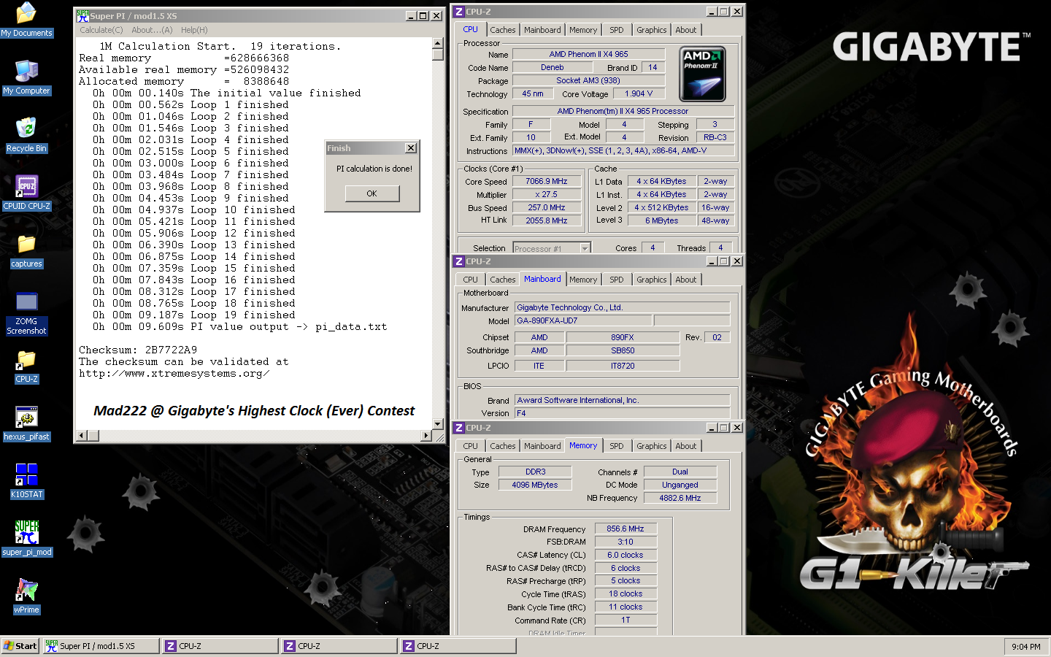Click the NB Frequency value 4882.6 MHz
This screenshot has width=1051, height=657.
coord(680,498)
